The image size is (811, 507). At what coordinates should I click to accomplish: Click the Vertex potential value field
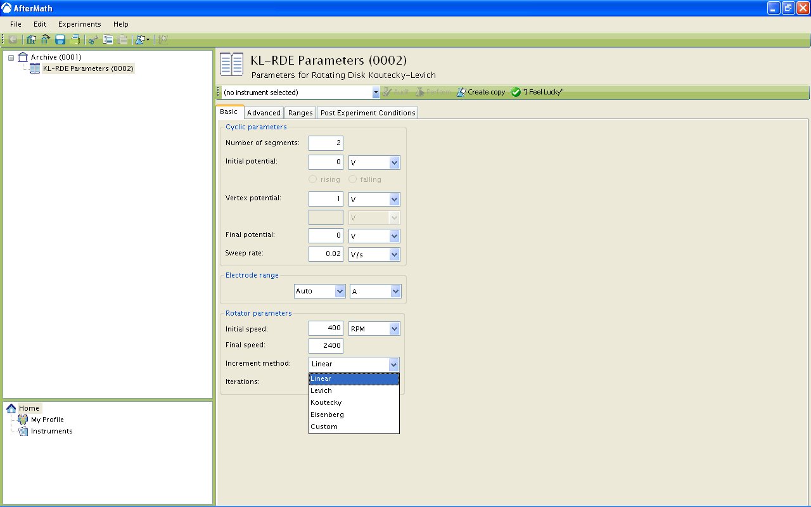pyautogui.click(x=326, y=199)
